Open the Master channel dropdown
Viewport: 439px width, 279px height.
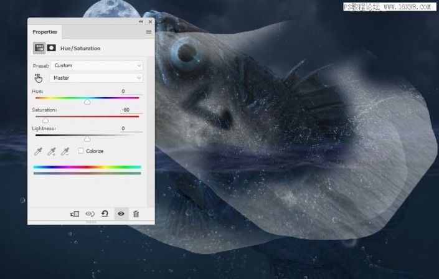[96, 78]
